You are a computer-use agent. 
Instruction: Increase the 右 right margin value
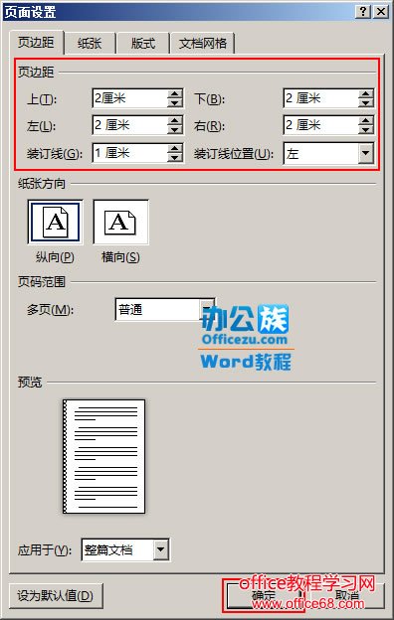click(x=366, y=121)
